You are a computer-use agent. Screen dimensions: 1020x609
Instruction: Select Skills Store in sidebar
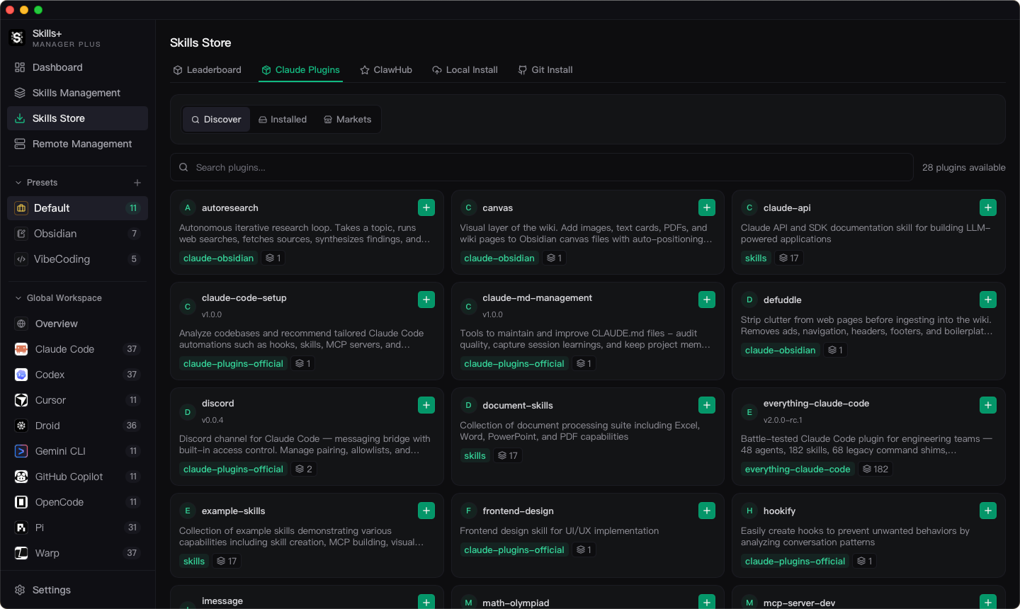[77, 118]
